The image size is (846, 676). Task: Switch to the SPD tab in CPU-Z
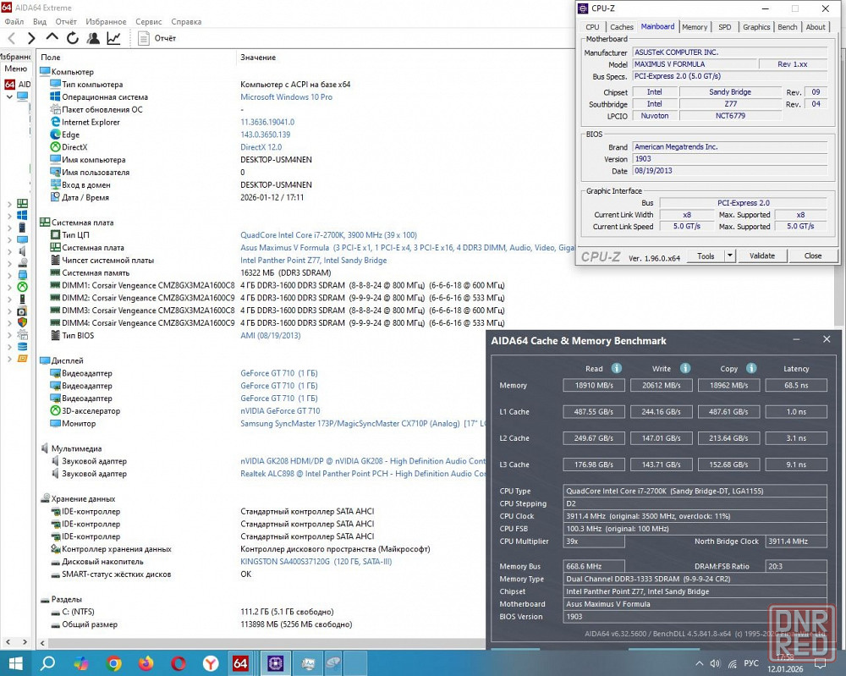[x=724, y=27]
